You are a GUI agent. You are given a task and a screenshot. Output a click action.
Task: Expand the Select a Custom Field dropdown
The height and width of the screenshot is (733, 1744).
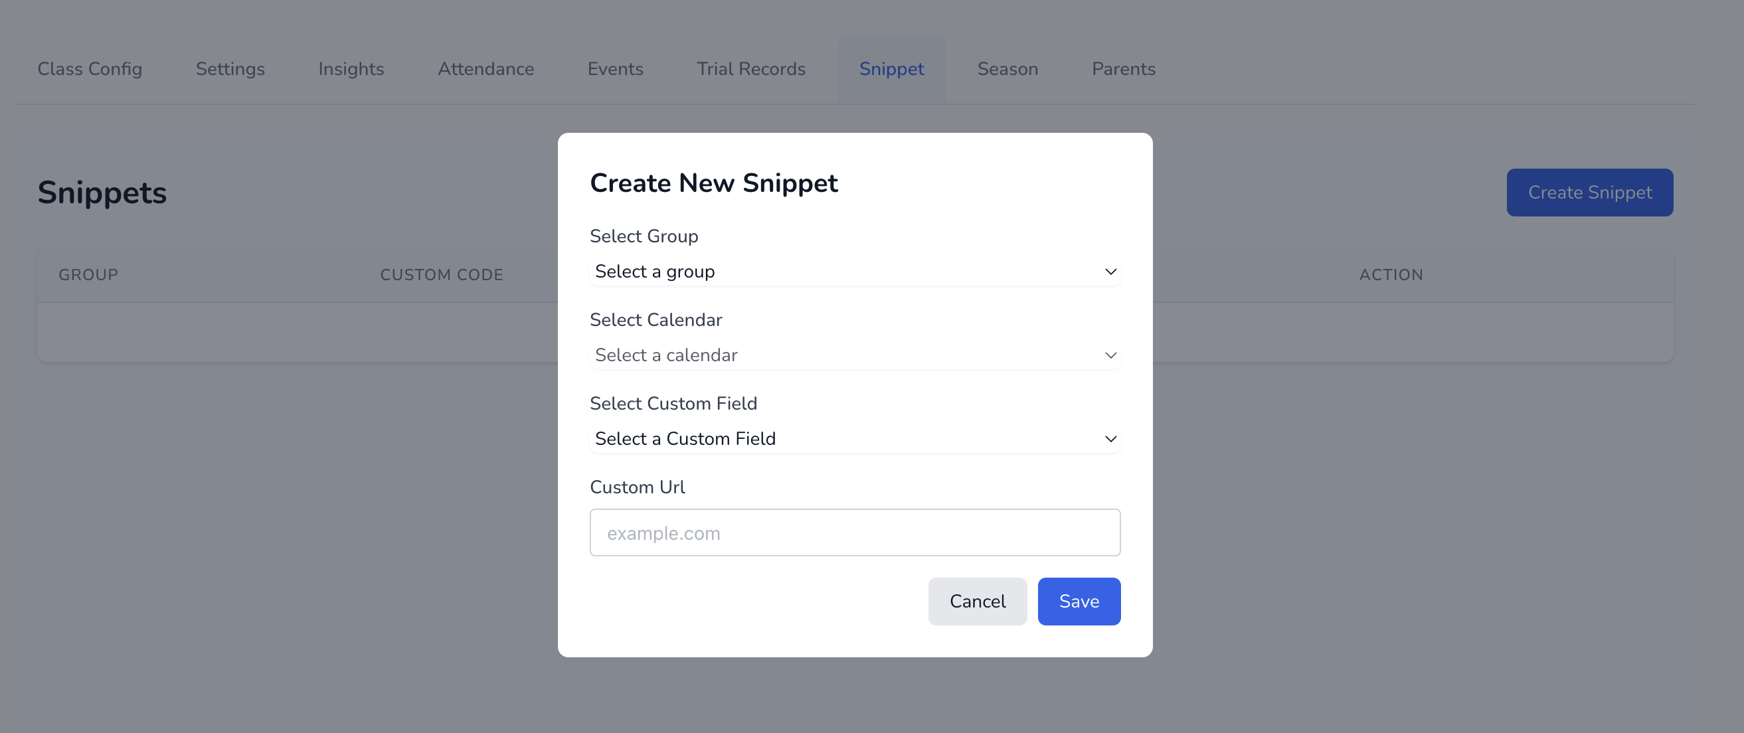click(854, 439)
